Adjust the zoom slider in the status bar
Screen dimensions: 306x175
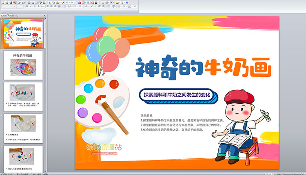point(294,174)
